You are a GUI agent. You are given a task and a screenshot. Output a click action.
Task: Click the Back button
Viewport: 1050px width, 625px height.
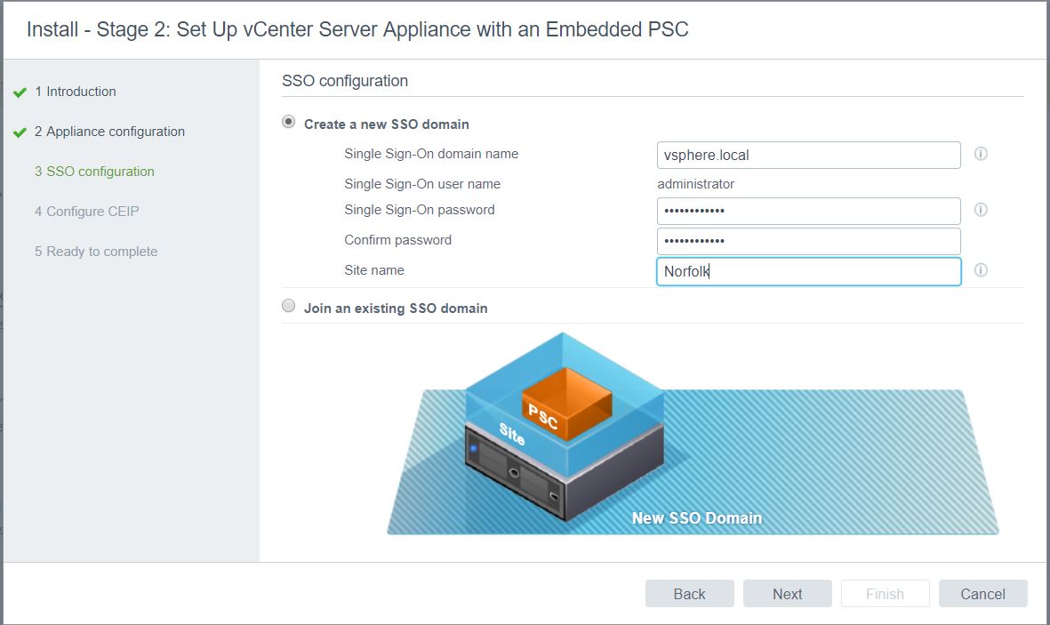[690, 594]
